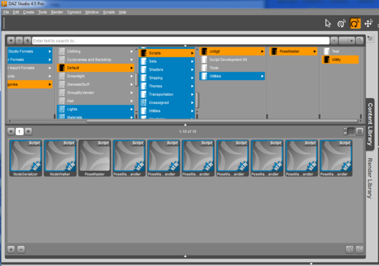This screenshot has height=266, width=379.
Task: Select the PoseMaster script thumbnail
Action: pos(95,158)
